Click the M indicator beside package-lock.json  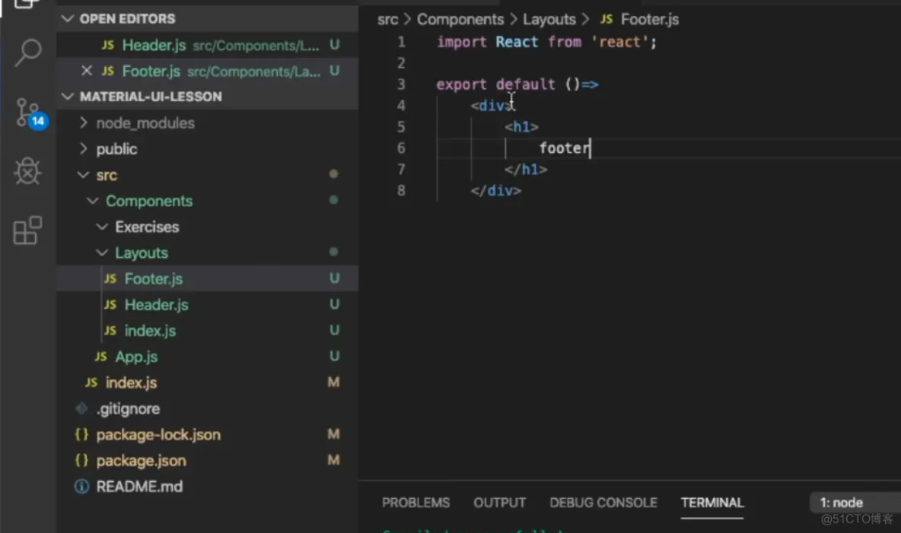tap(334, 434)
